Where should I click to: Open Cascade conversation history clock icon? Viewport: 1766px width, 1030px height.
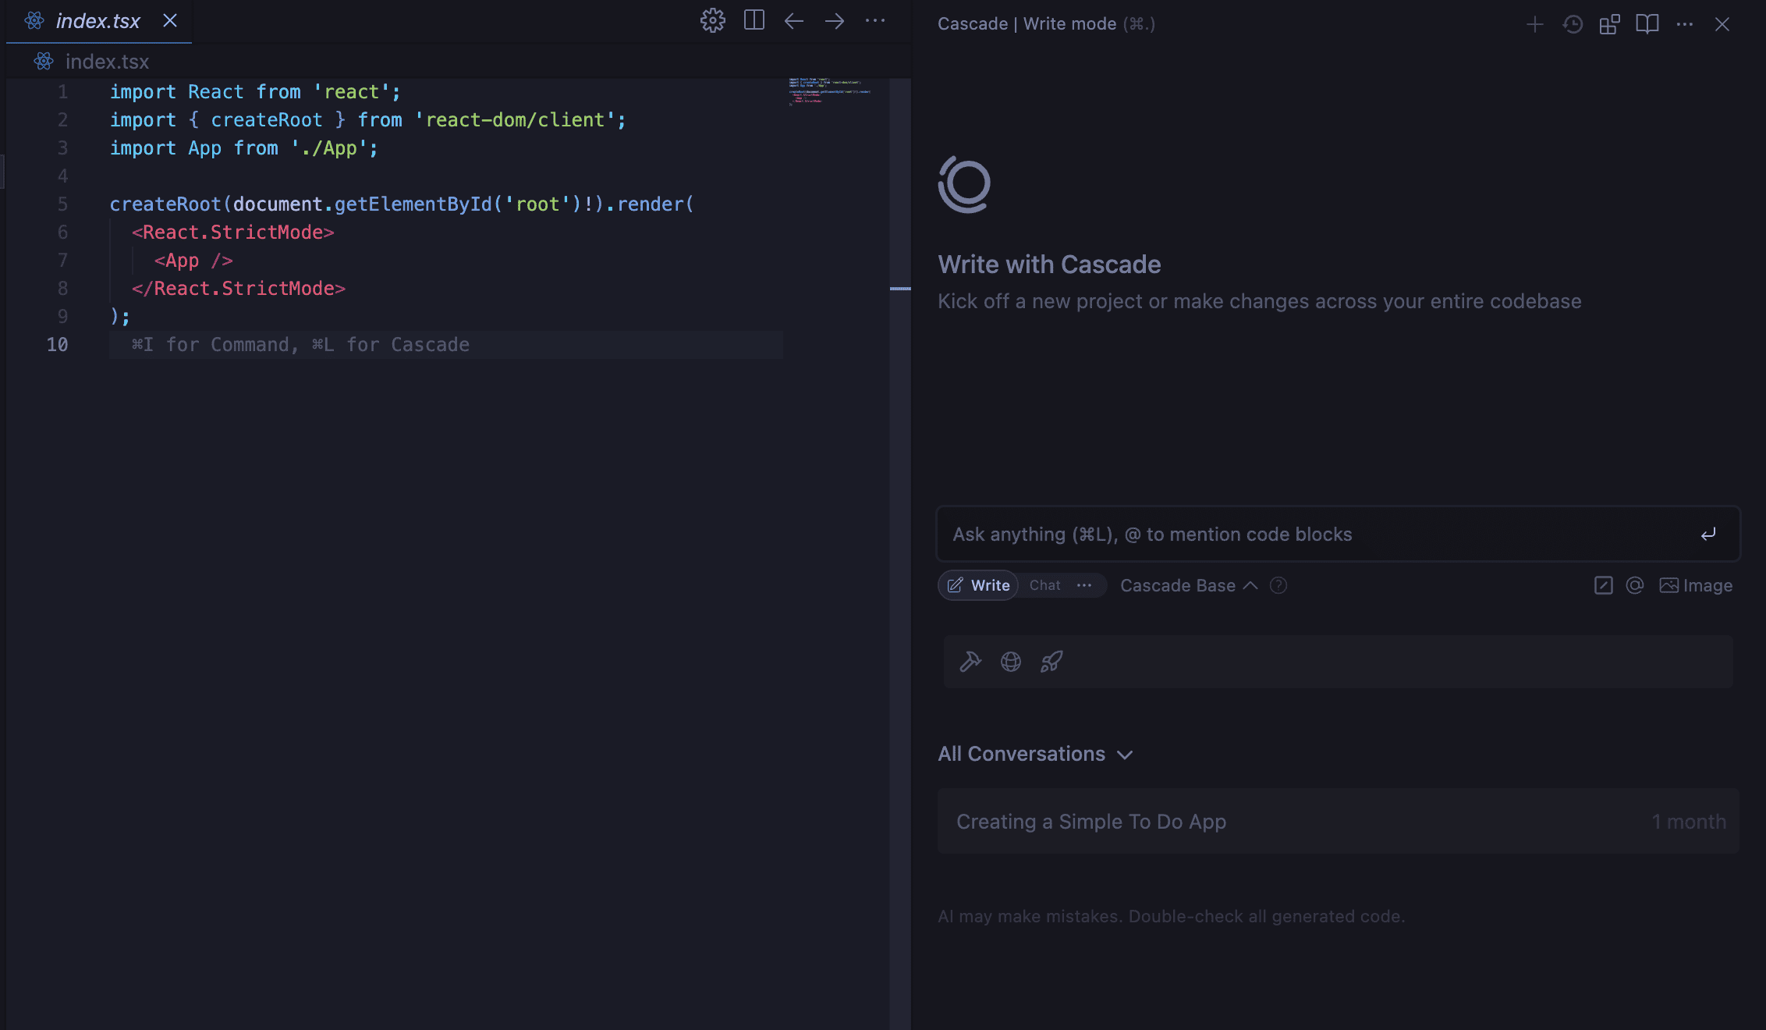click(x=1573, y=24)
